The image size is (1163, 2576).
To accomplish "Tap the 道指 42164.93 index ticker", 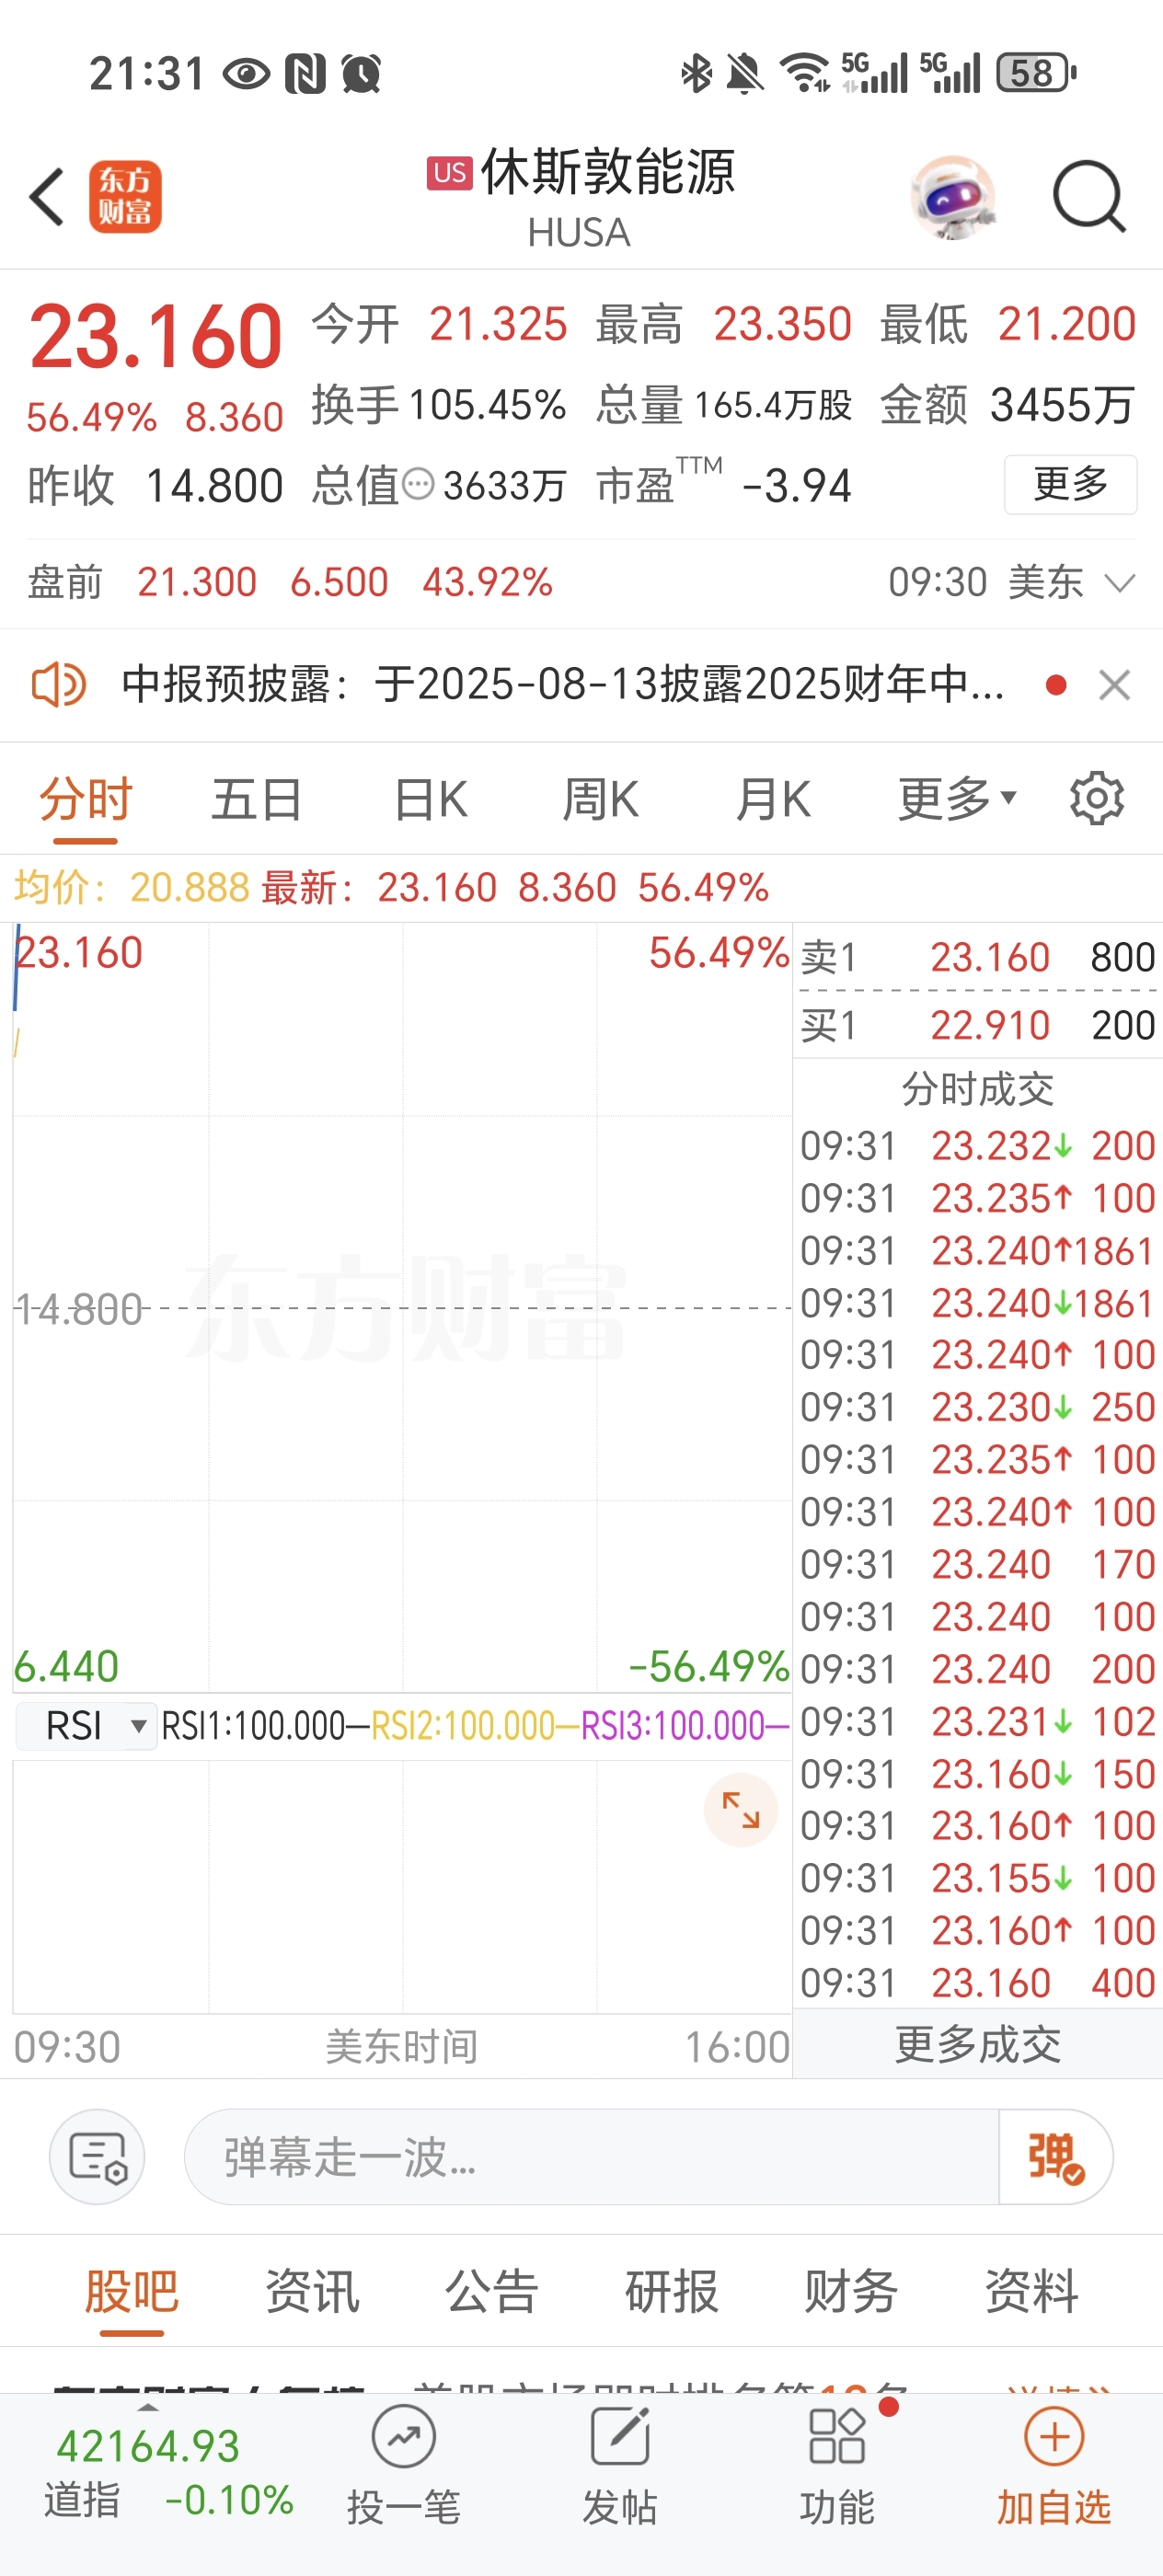I will click(x=168, y=2472).
